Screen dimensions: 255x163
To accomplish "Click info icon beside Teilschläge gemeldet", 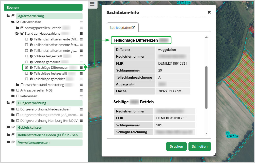I will [x=31, y=79].
